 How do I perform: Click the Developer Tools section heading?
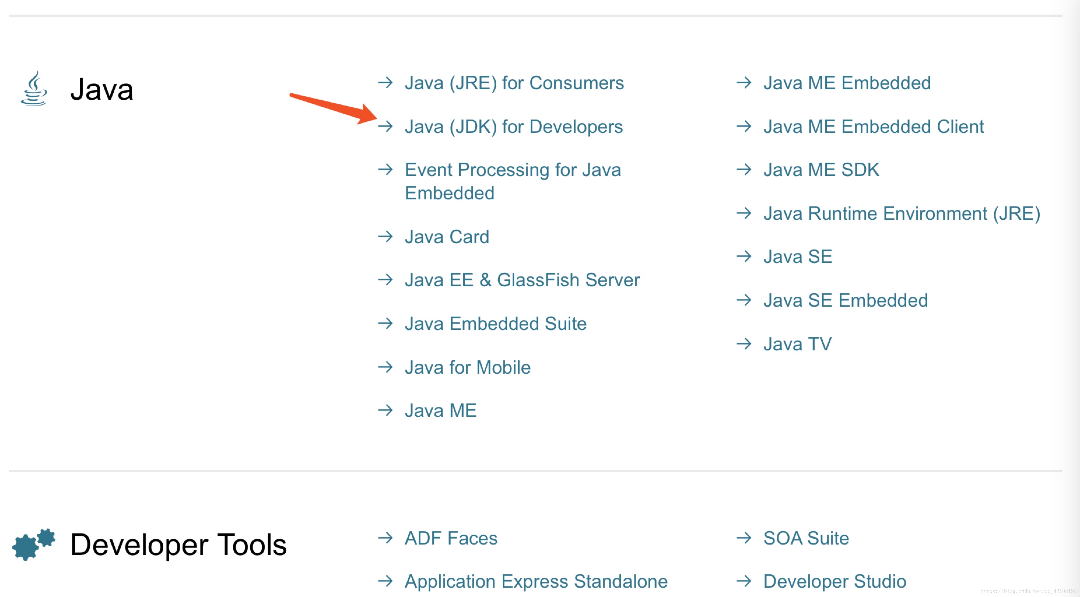pos(178,544)
